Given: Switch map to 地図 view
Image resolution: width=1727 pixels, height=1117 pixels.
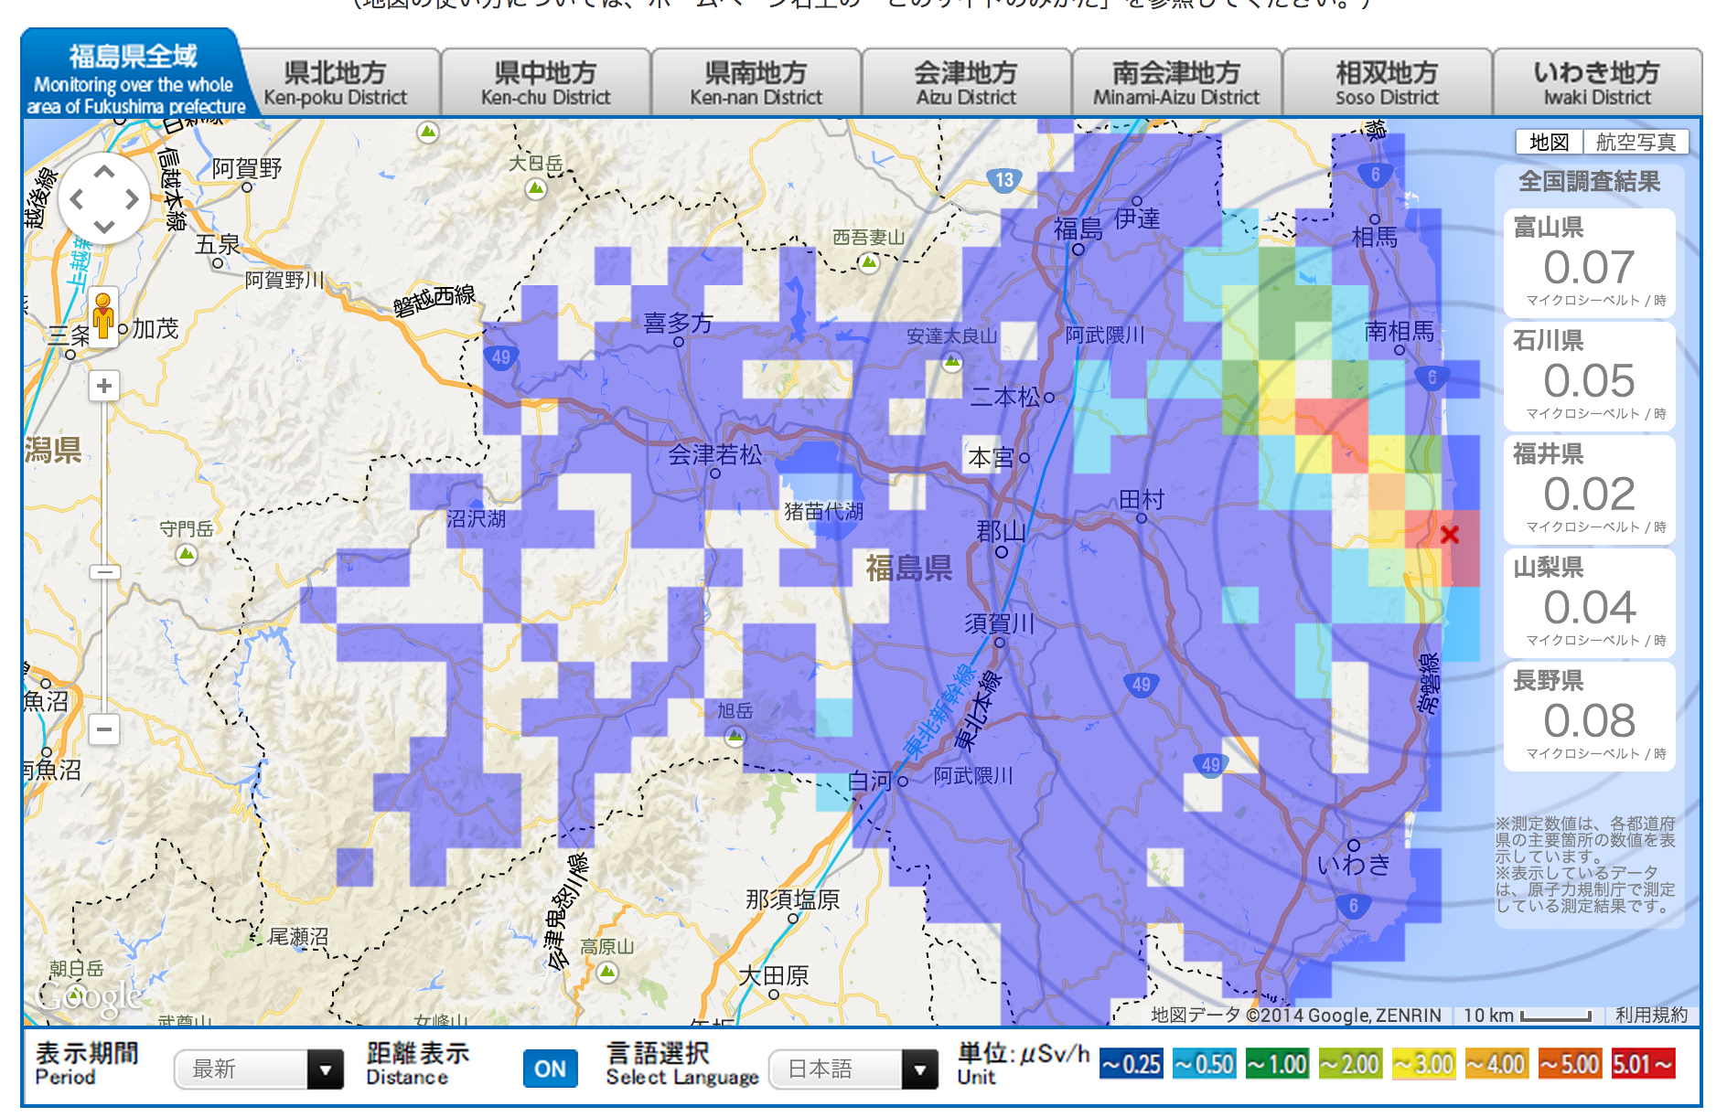Looking at the screenshot, I should coord(1549,143).
